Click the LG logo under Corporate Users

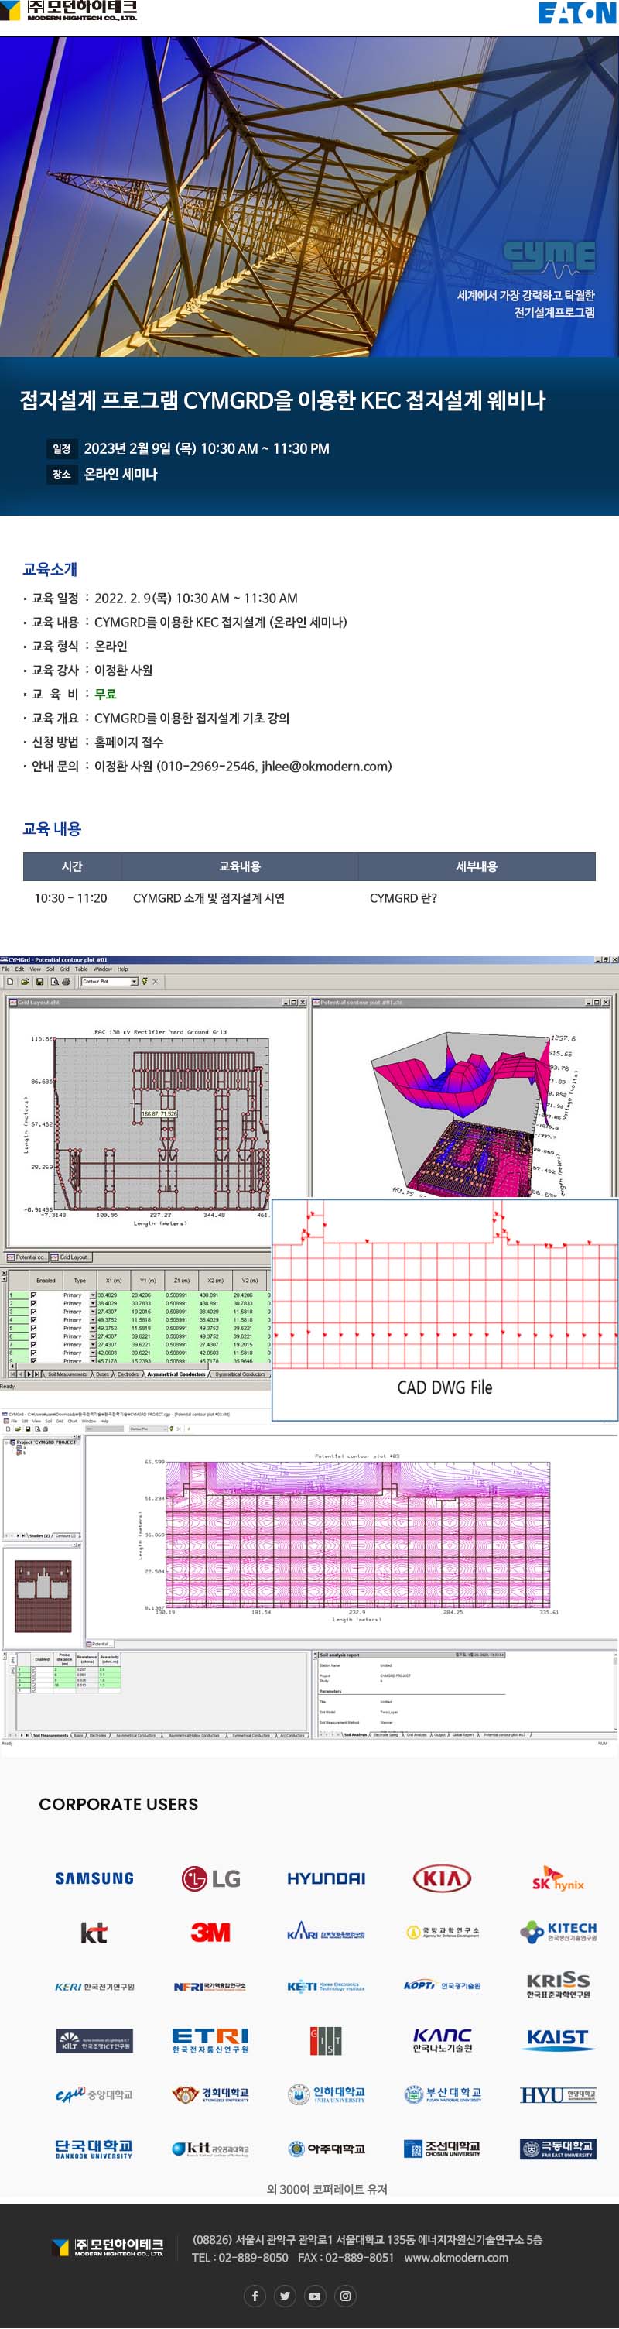(210, 1878)
